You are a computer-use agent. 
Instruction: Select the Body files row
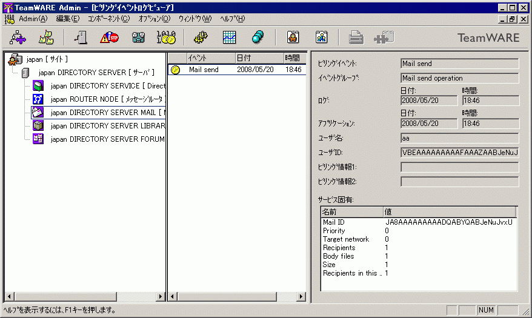pyautogui.click(x=419, y=256)
